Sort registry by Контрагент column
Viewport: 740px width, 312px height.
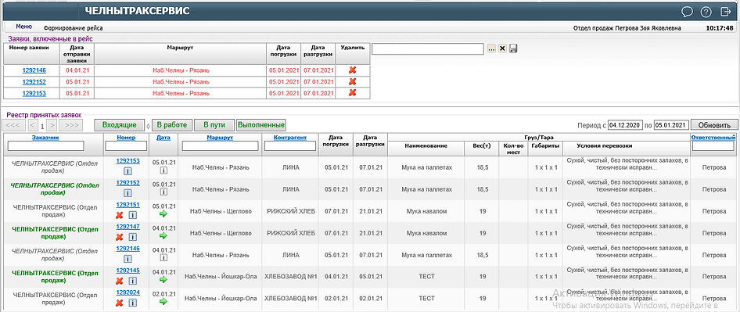click(289, 138)
